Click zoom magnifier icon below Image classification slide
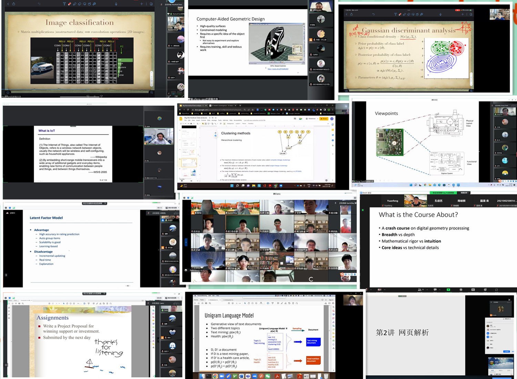Image resolution: width=517 pixels, height=379 pixels. tap(151, 92)
